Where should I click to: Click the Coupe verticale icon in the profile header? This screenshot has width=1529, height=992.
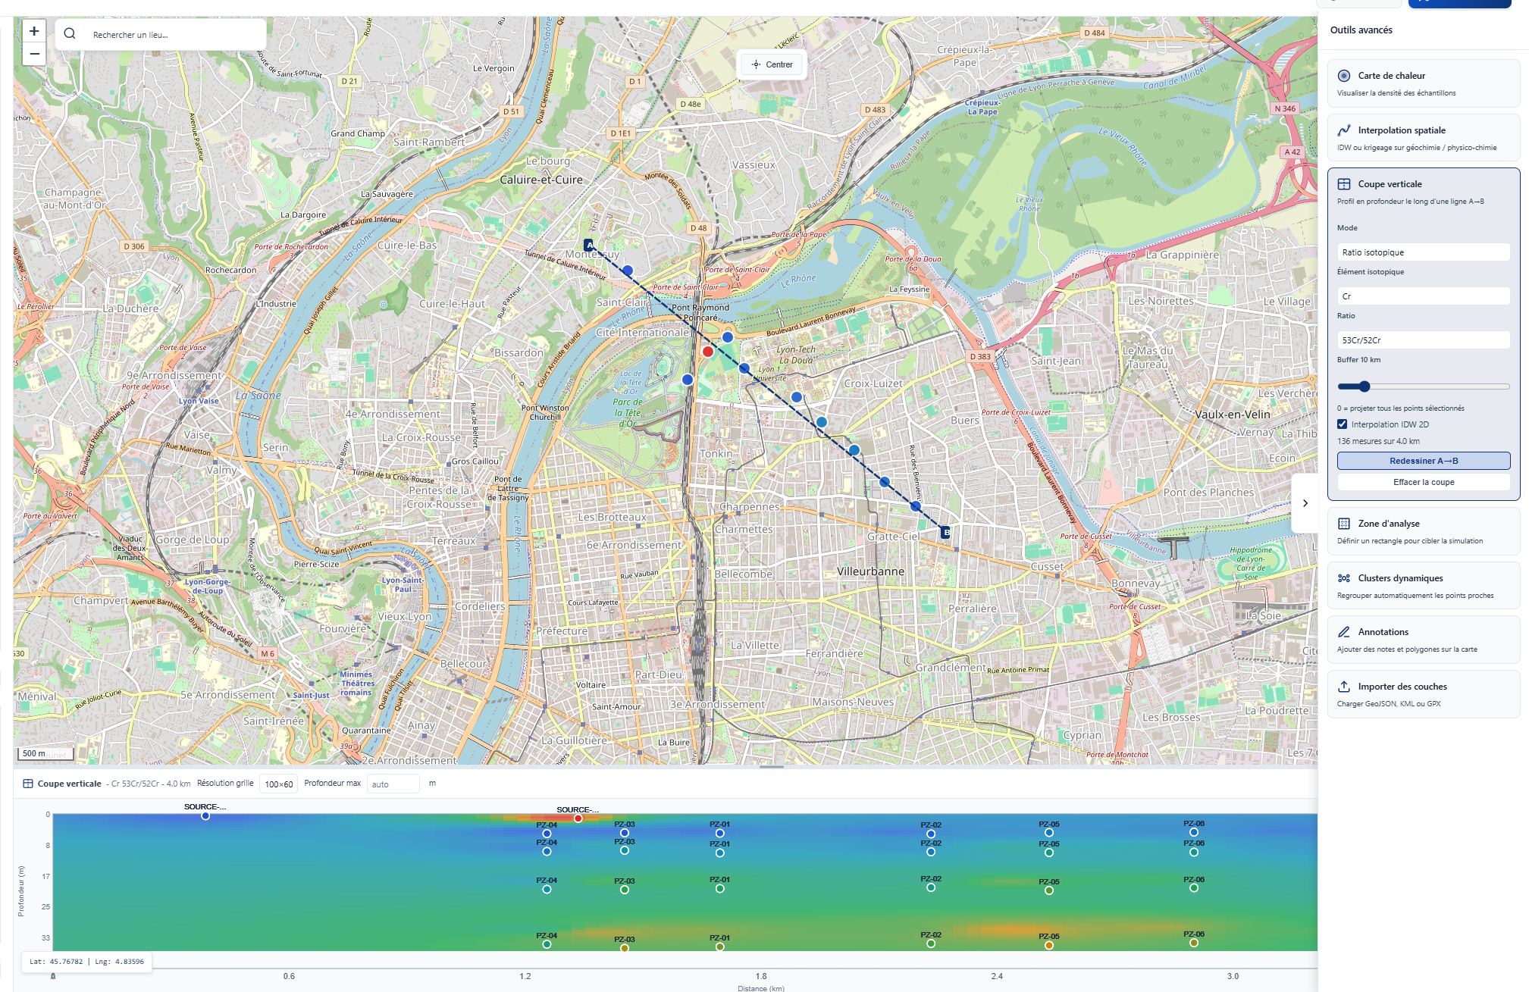tap(28, 784)
